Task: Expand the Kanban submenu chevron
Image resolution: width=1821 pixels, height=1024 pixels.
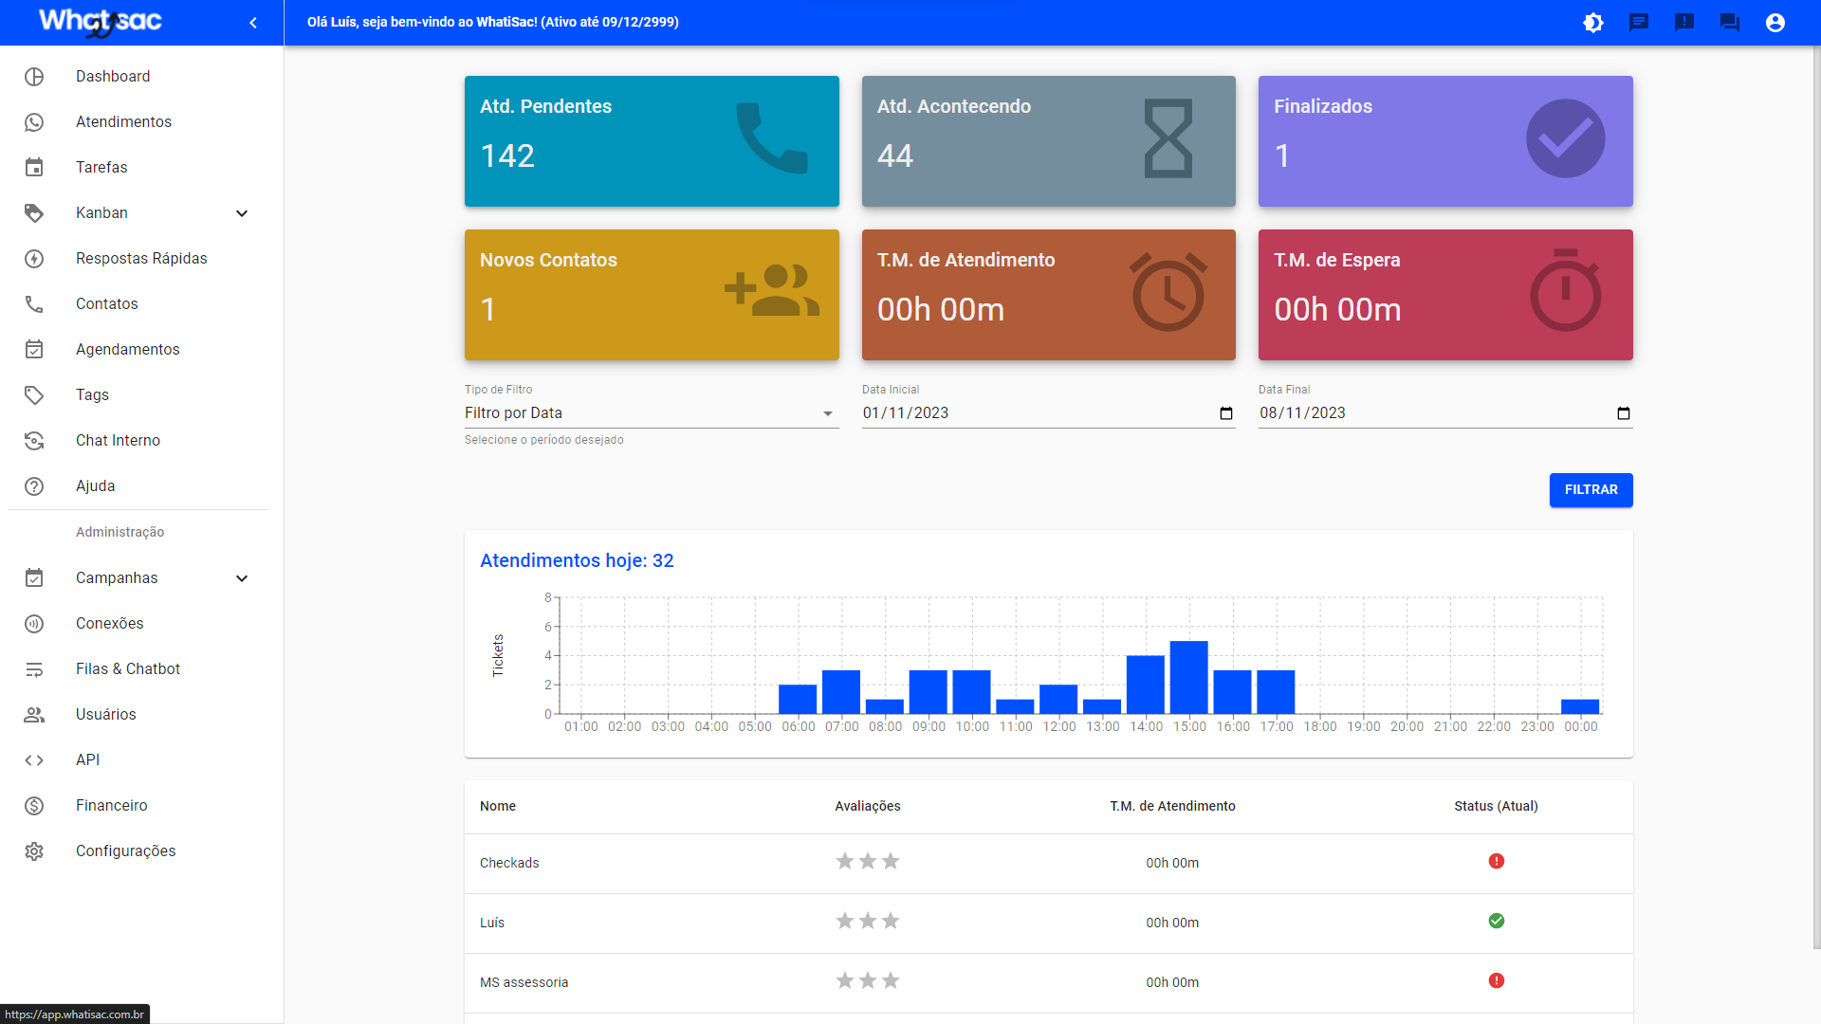Action: [x=242, y=213]
